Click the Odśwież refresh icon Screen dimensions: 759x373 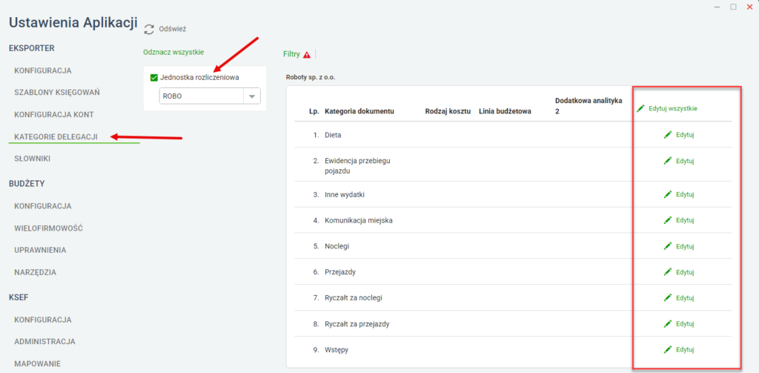(149, 29)
